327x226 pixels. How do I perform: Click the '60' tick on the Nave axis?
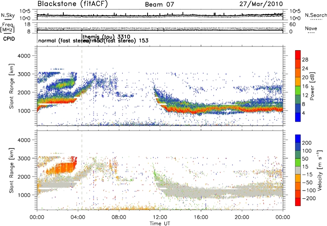point(292,24)
